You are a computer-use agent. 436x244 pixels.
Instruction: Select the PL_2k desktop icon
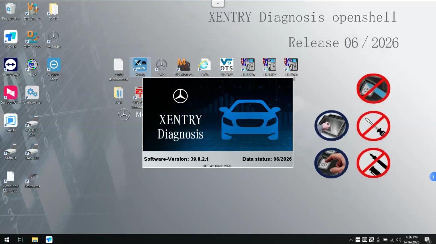point(32,67)
